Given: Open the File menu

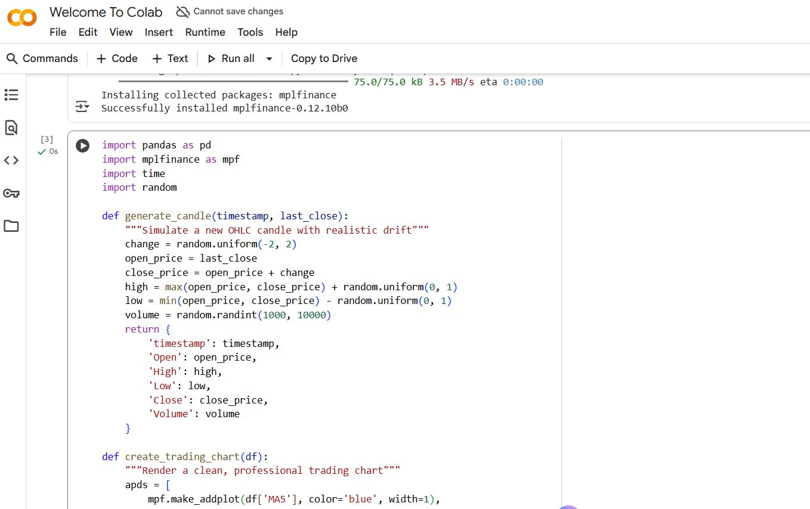Looking at the screenshot, I should [x=58, y=32].
